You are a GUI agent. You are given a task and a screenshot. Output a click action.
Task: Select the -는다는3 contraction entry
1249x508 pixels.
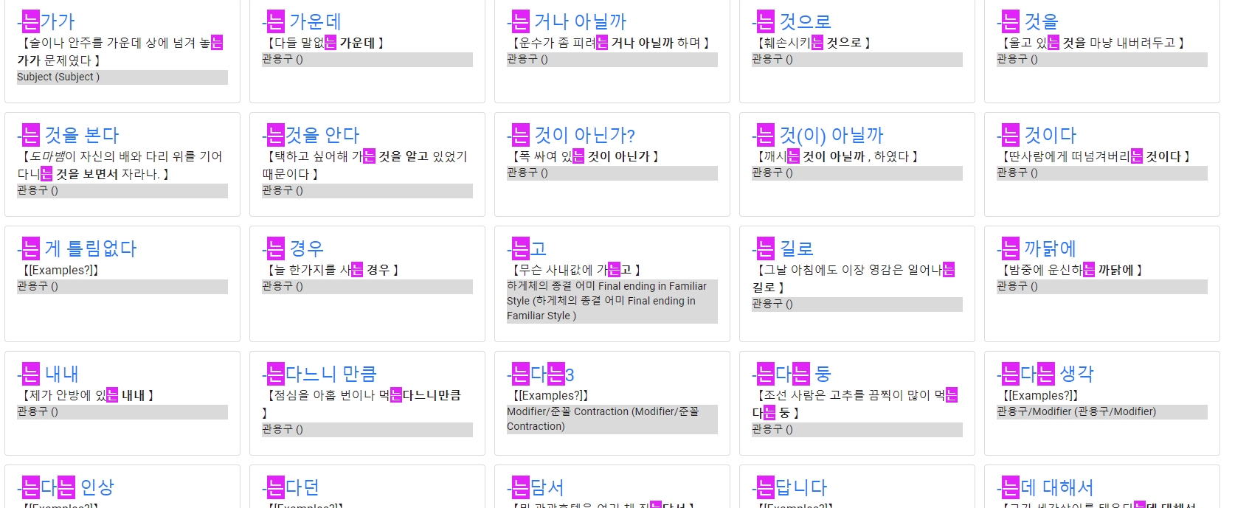point(541,374)
